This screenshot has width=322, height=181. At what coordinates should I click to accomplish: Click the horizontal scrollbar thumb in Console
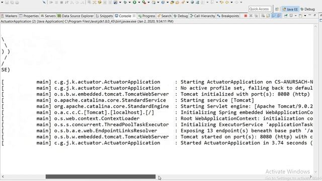(101, 176)
